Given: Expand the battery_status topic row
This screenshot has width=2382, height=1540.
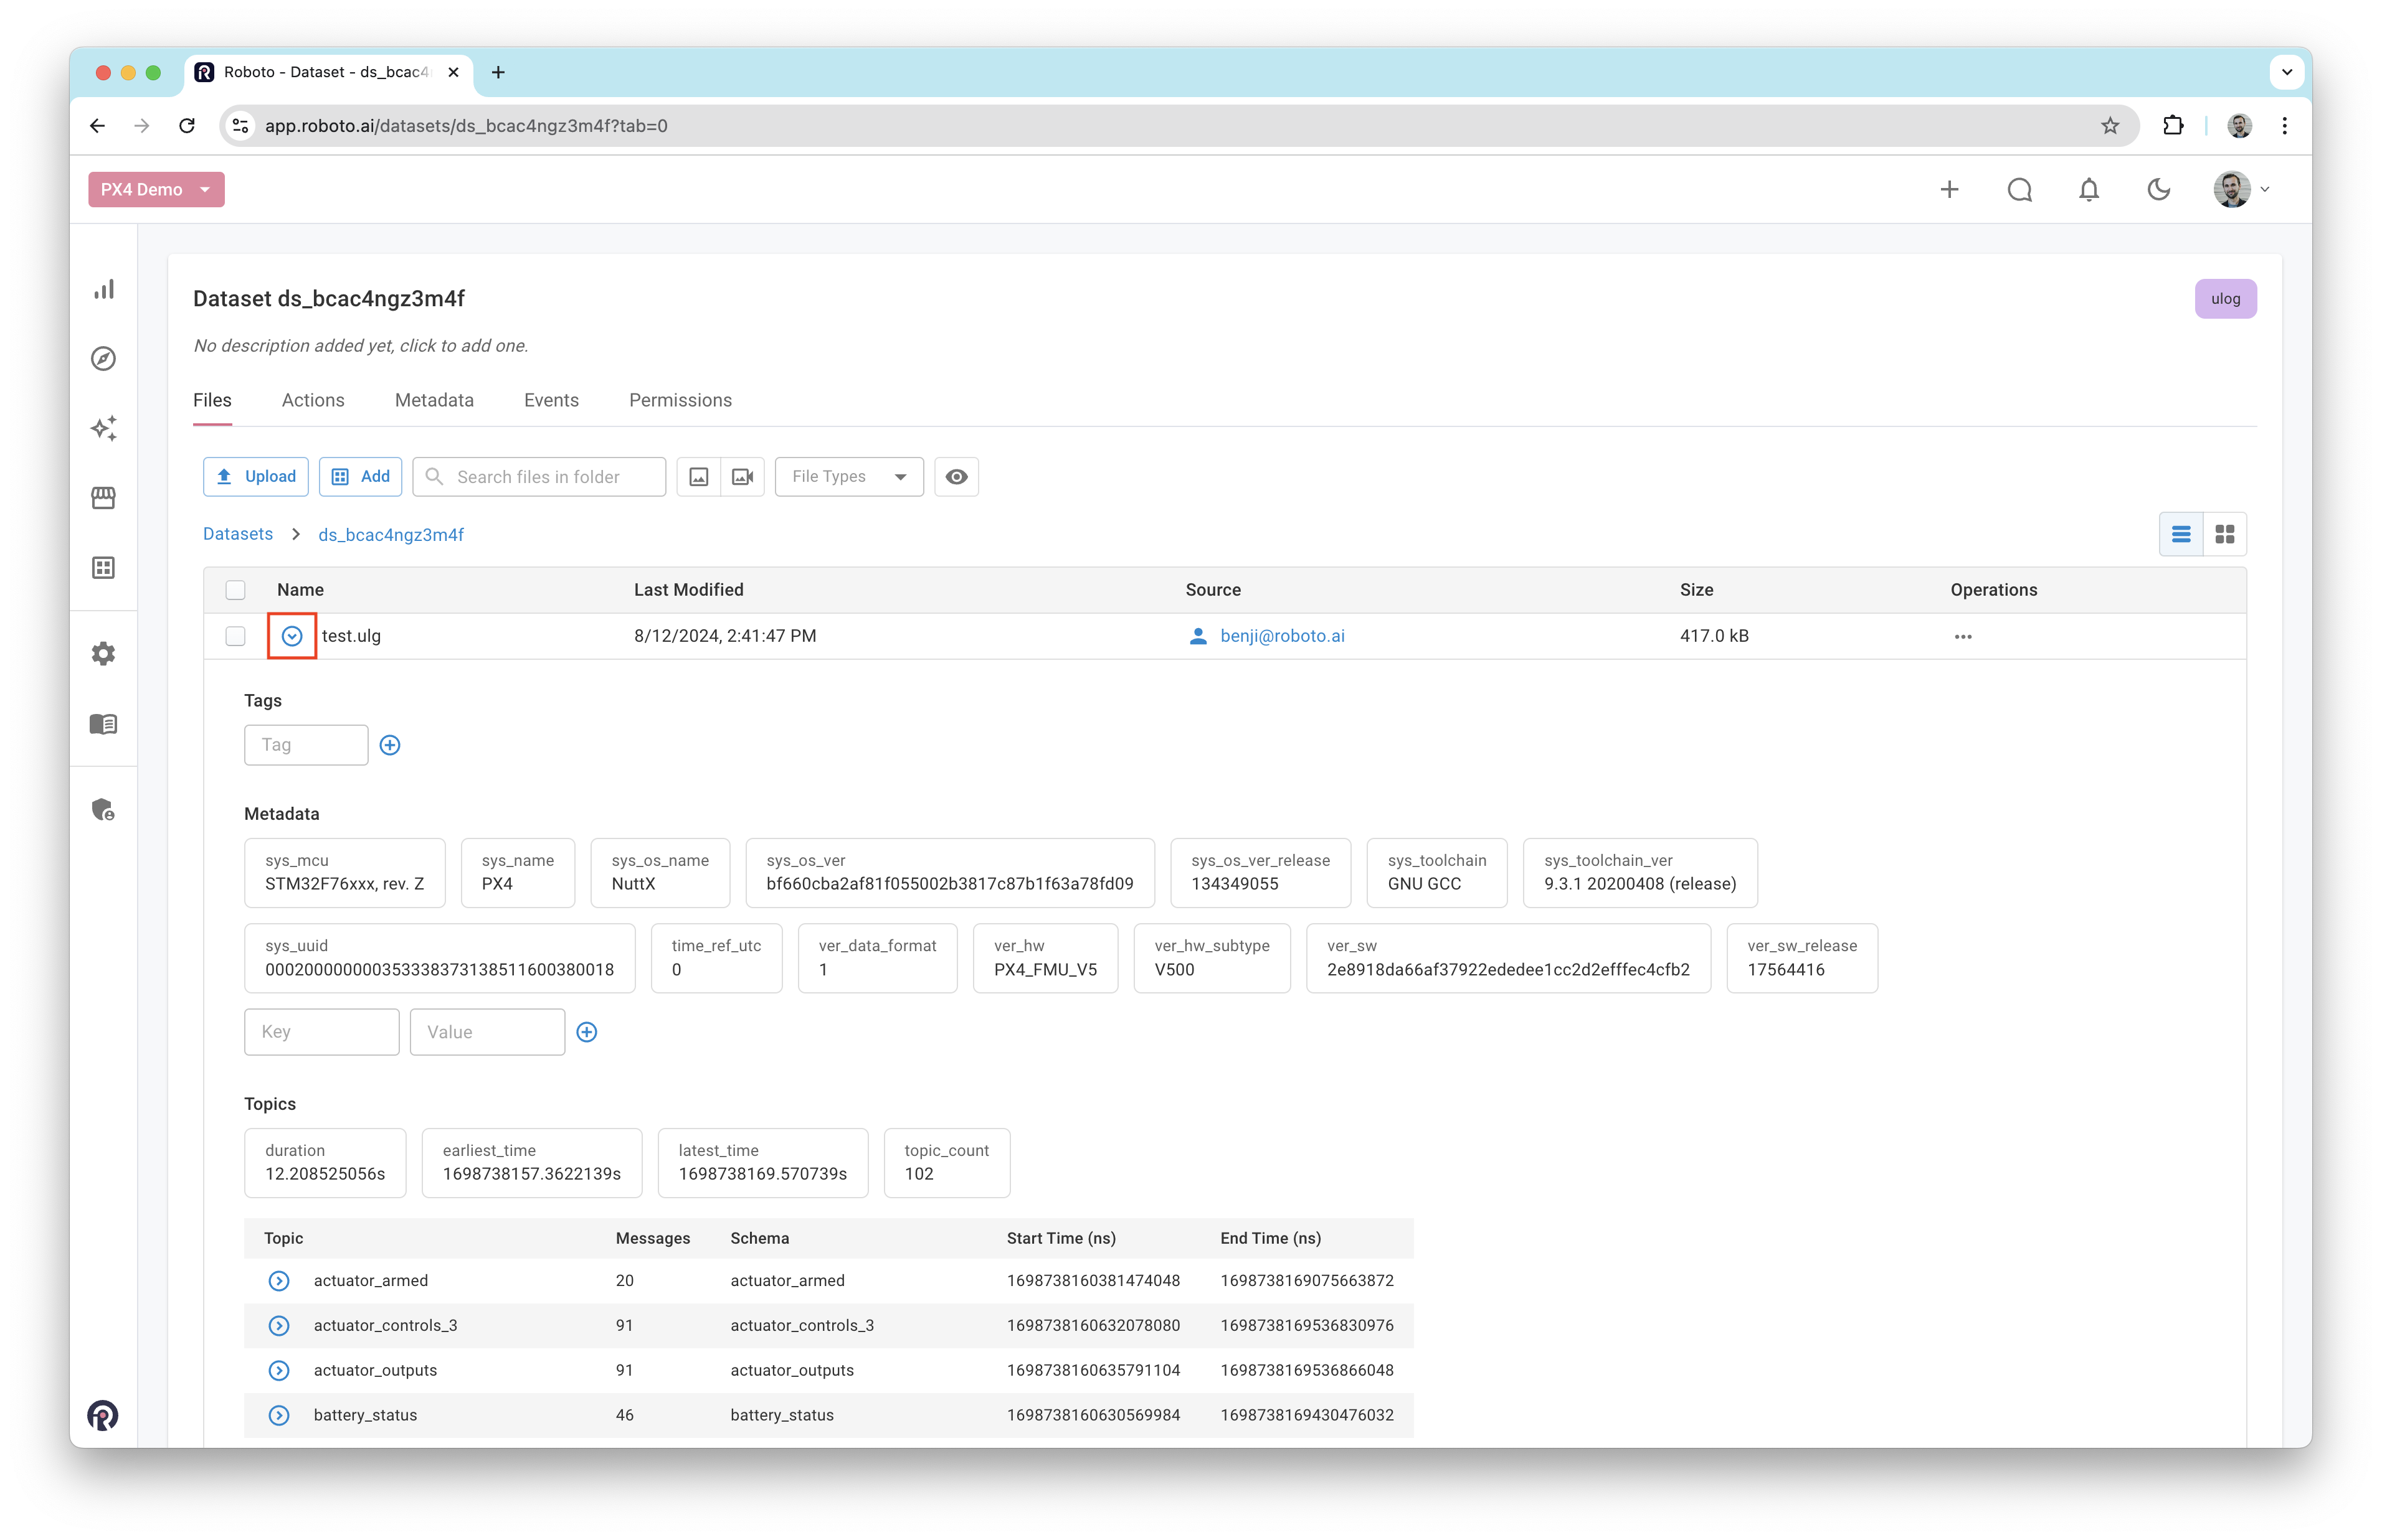Looking at the screenshot, I should [279, 1415].
